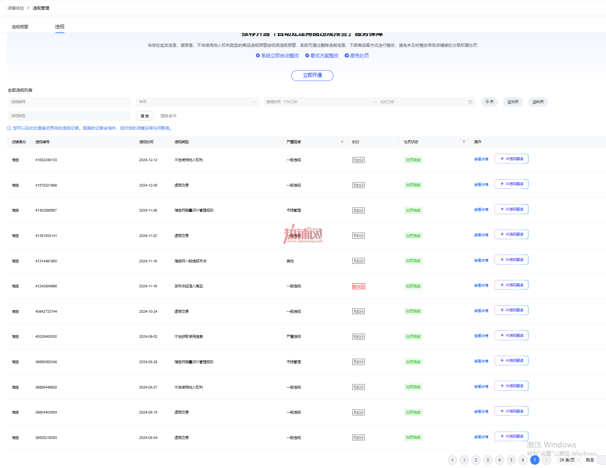
Task: Click the 立即开通 button
Action: tap(312, 75)
